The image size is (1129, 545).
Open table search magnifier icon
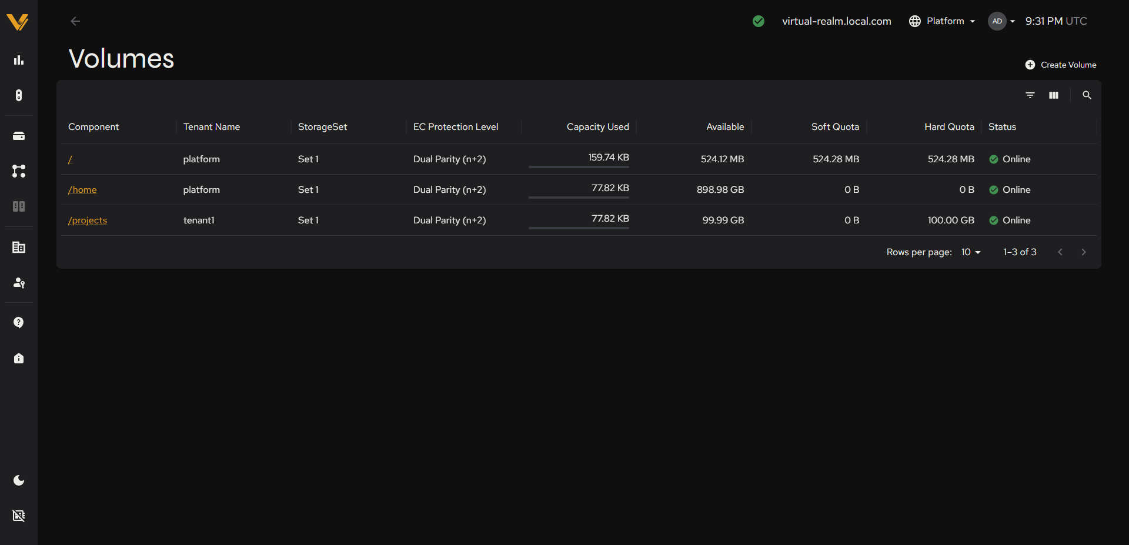(1087, 95)
